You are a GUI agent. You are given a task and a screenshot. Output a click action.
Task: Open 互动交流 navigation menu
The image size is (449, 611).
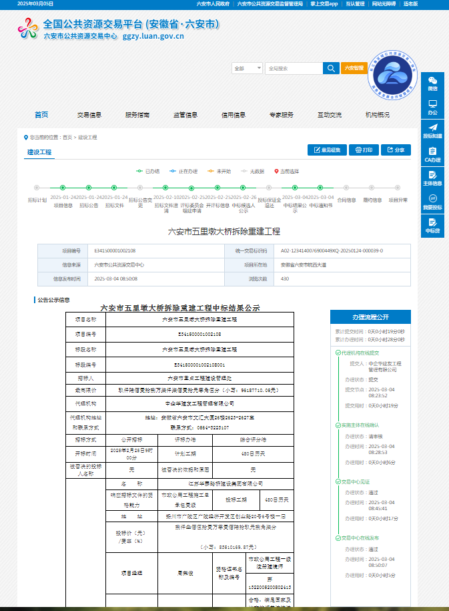[x=330, y=115]
